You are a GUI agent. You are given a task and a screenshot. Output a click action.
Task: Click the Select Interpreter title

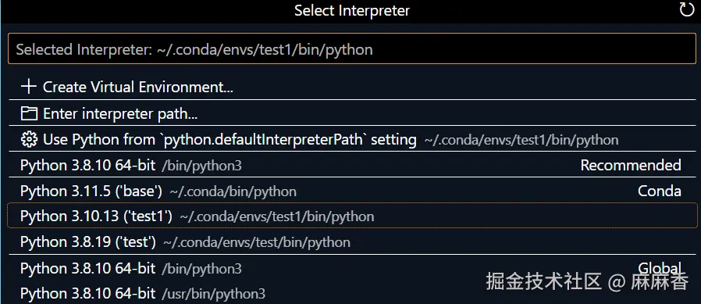pos(352,10)
